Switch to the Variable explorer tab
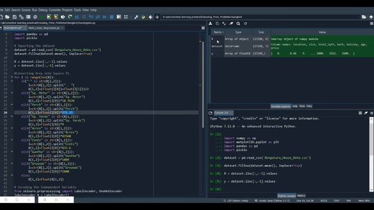 [x=280, y=106]
